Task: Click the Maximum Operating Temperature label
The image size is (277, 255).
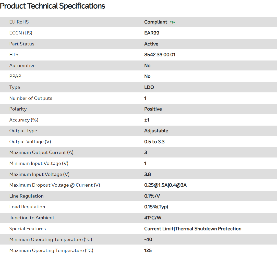Action: 51,250
